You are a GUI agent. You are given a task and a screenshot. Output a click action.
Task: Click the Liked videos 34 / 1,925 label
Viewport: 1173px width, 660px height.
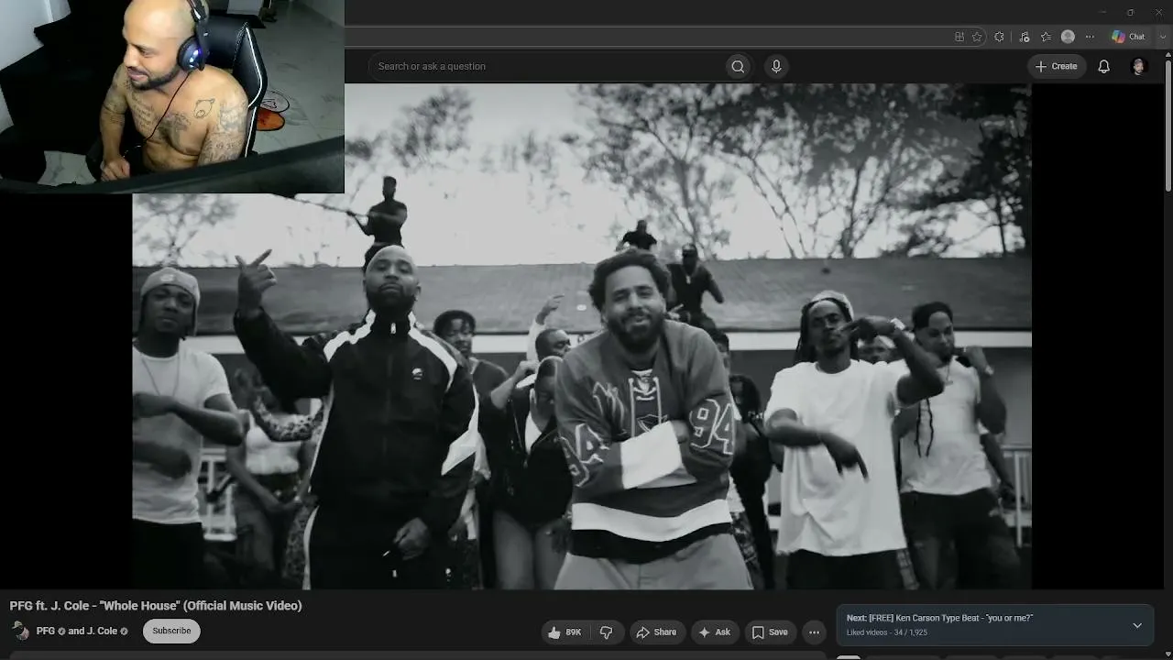tap(887, 632)
